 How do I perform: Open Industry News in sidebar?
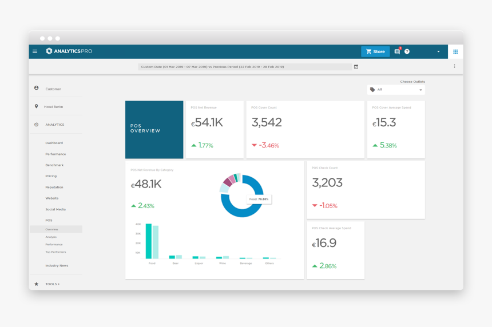pos(57,266)
